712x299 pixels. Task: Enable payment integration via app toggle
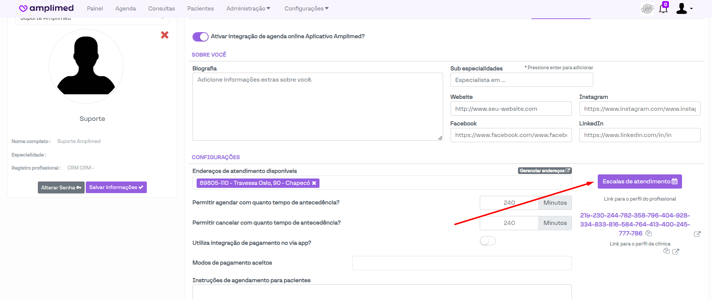(488, 241)
